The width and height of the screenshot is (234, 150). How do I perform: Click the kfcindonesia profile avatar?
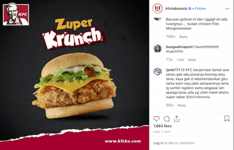[x=158, y=9]
